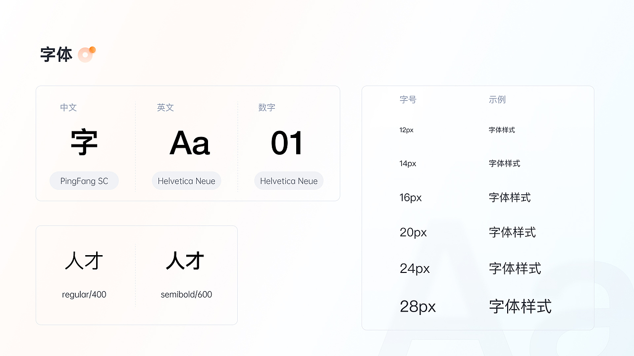Click the orange circle icon beside 字体 title

[x=86, y=54]
